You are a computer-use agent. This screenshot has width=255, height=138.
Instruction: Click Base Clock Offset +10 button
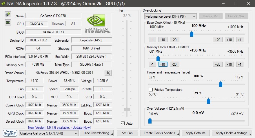tap(229, 40)
